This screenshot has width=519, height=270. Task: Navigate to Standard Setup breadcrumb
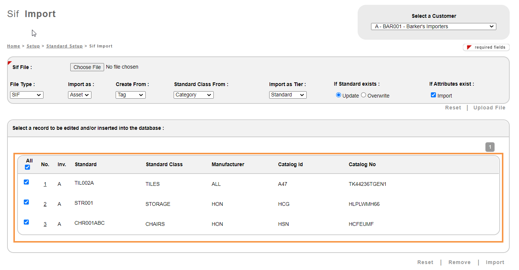tap(64, 46)
